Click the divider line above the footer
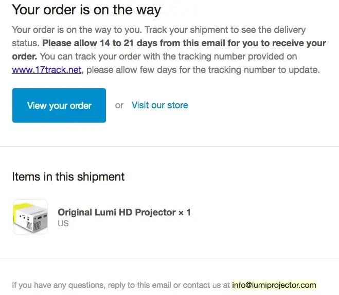The width and height of the screenshot is (339, 295). point(169,259)
